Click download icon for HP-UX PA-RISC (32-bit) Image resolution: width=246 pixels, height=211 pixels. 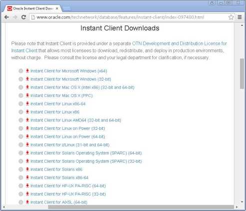point(27,194)
